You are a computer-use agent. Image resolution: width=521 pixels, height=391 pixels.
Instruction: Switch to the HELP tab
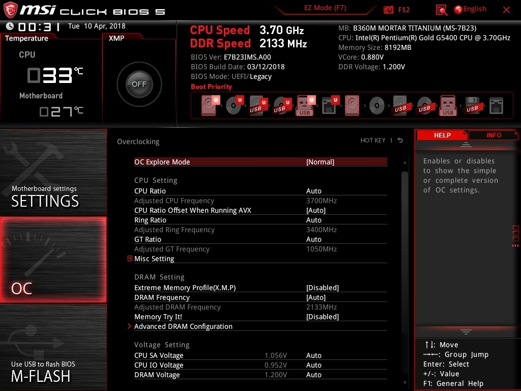442,135
